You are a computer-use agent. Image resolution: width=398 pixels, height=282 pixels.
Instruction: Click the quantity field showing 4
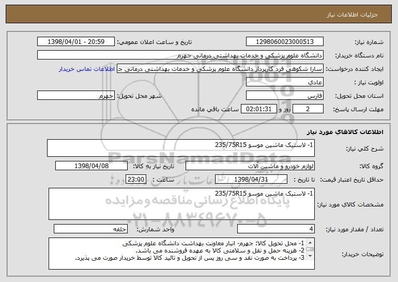pyautogui.click(x=276, y=229)
